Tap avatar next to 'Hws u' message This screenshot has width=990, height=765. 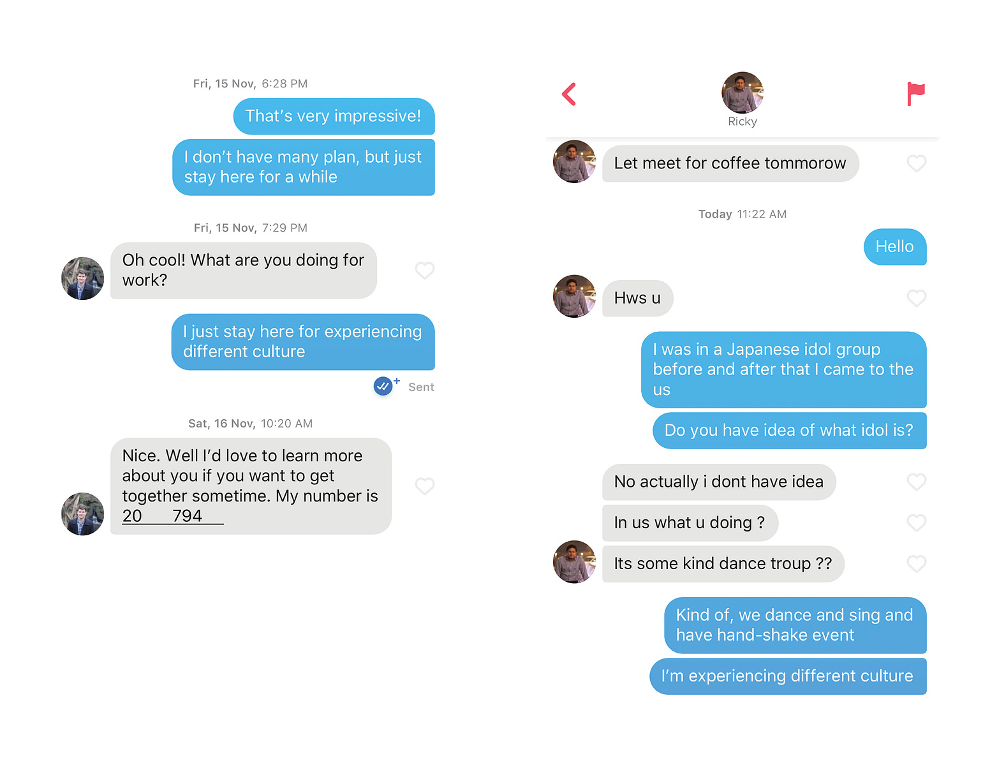pos(574,296)
